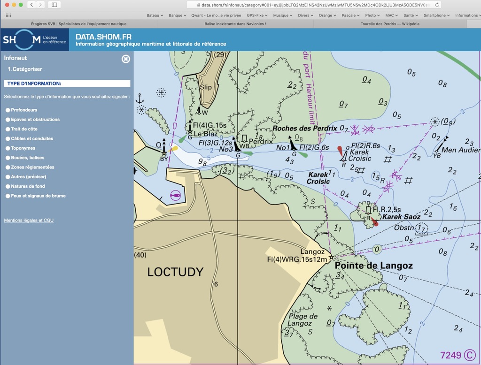Click the Le Blaz light beacon
481x365 pixels.
pyautogui.click(x=190, y=127)
